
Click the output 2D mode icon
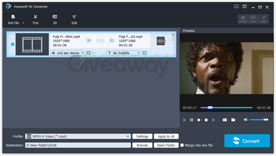111,40
